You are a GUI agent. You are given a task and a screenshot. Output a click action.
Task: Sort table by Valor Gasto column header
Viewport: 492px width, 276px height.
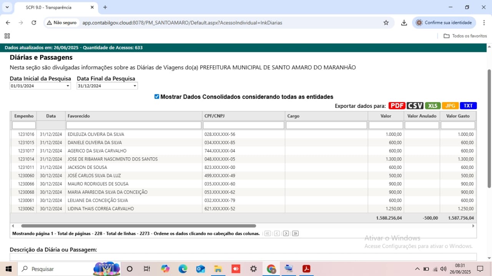point(457,116)
